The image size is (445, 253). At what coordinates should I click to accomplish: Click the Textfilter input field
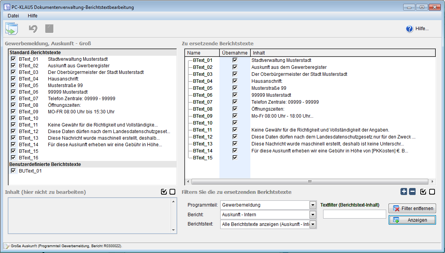tap(354, 214)
